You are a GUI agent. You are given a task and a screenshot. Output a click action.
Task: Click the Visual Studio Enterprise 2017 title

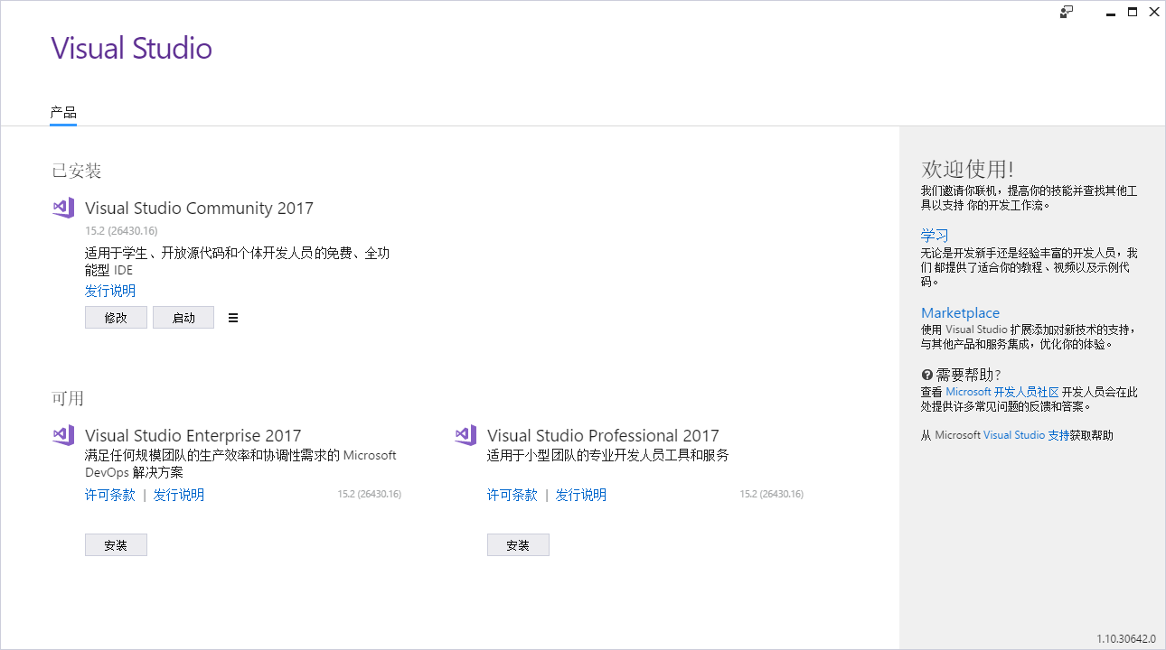(193, 436)
